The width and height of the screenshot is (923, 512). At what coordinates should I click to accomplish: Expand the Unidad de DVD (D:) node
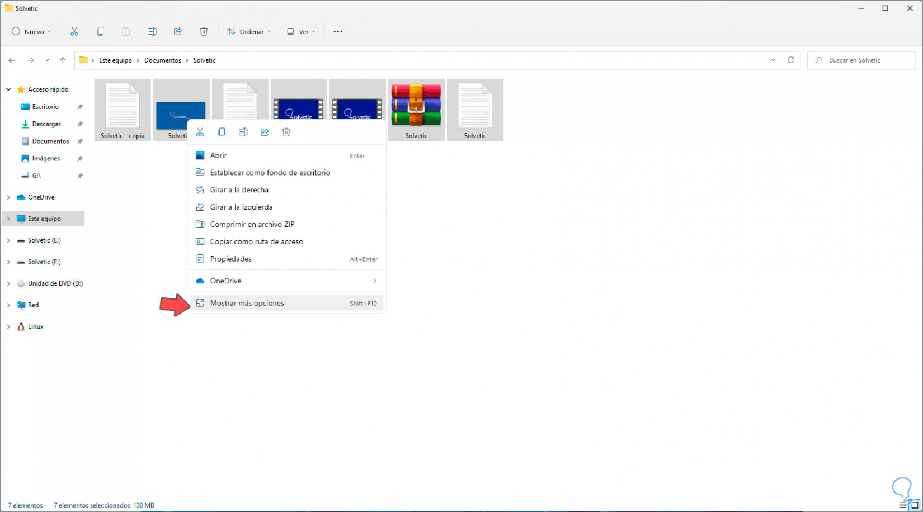point(8,283)
